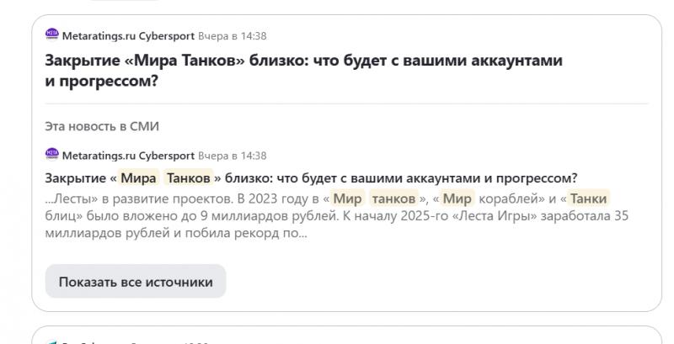674x344 pixels.
Task: Click the top «Вчера в 14:38» timestamp
Action: pos(233,36)
